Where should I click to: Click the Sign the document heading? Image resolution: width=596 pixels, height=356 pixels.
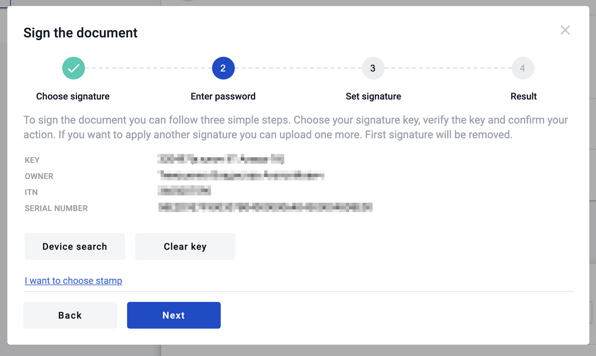tap(80, 33)
